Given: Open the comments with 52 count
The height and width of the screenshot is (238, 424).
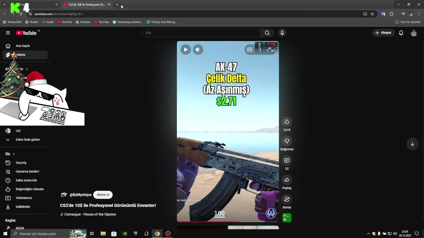Looking at the screenshot, I should (x=287, y=161).
